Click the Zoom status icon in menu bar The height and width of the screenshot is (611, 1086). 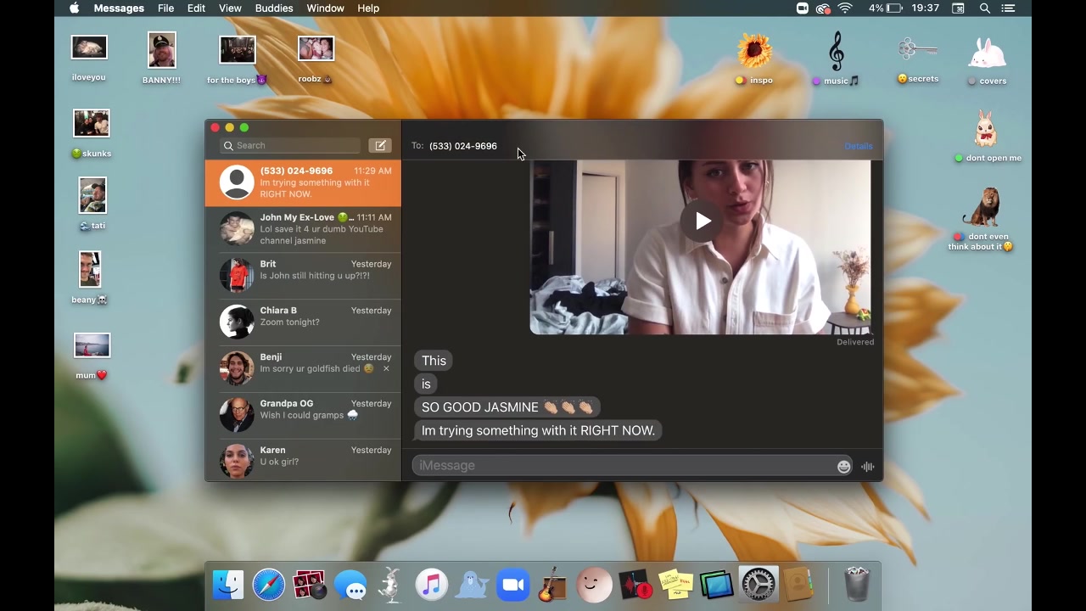pos(802,8)
